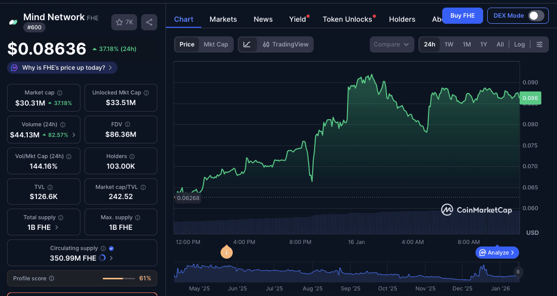Click the share icon next to the watchlist
This screenshot has width=557, height=296.
(149, 22)
